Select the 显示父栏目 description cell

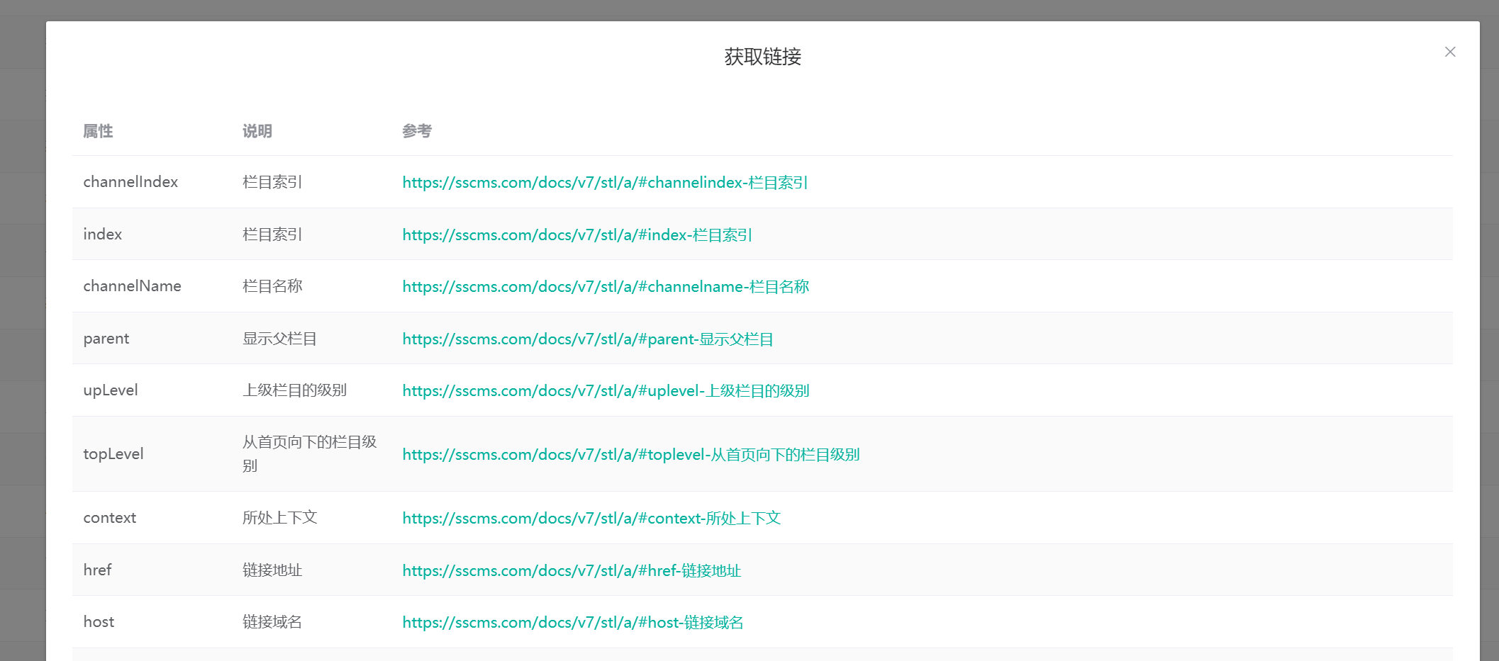pos(279,339)
